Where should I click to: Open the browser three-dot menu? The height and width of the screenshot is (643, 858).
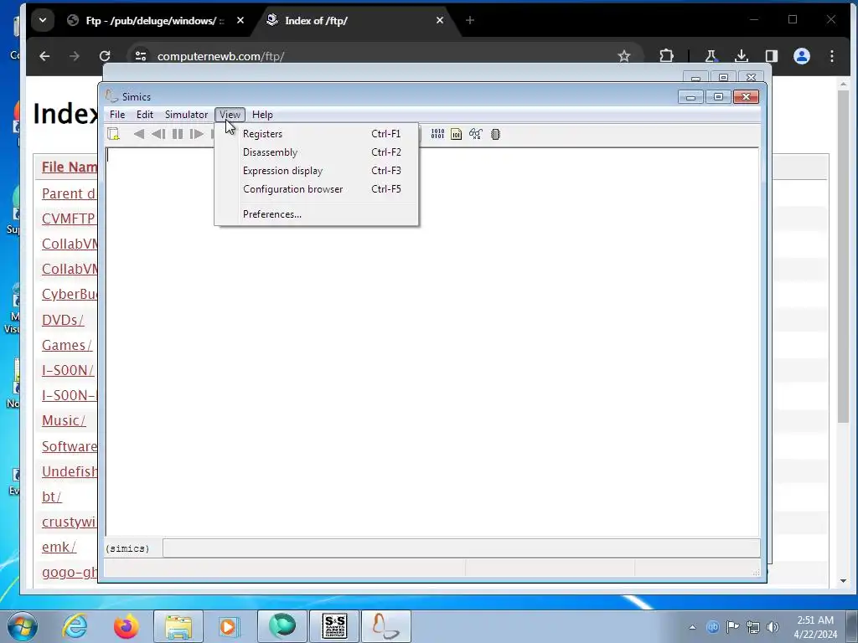click(x=832, y=56)
